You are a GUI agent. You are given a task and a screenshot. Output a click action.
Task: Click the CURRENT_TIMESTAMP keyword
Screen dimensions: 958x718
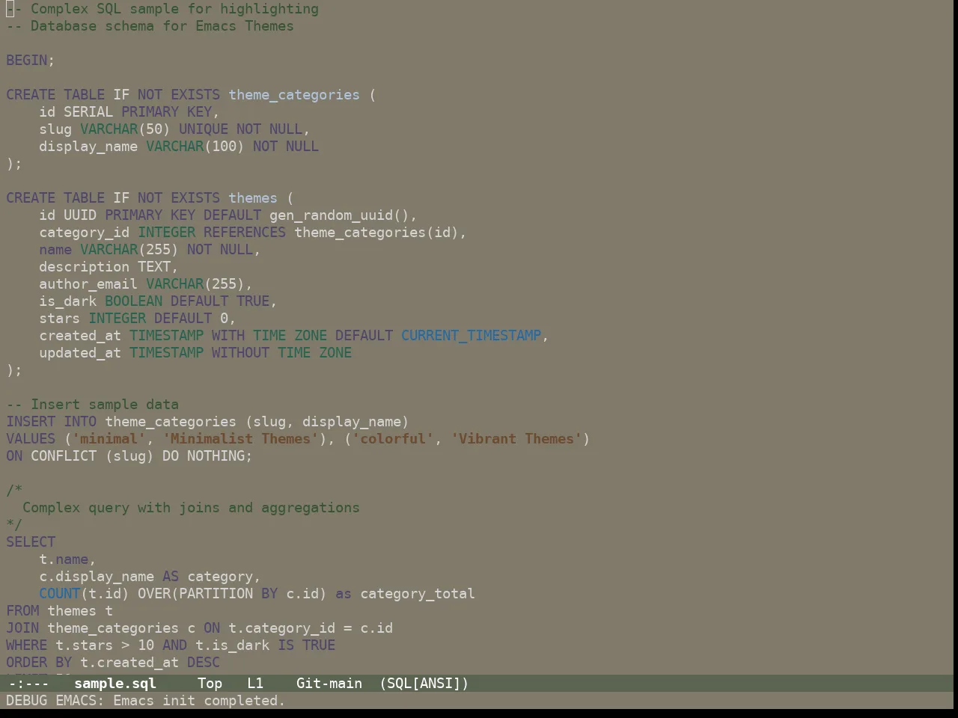click(x=471, y=336)
